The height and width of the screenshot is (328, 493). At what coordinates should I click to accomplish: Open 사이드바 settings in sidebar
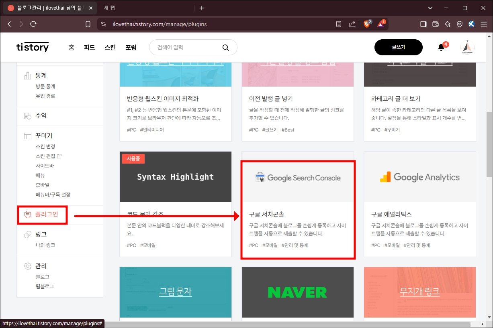[x=45, y=166]
